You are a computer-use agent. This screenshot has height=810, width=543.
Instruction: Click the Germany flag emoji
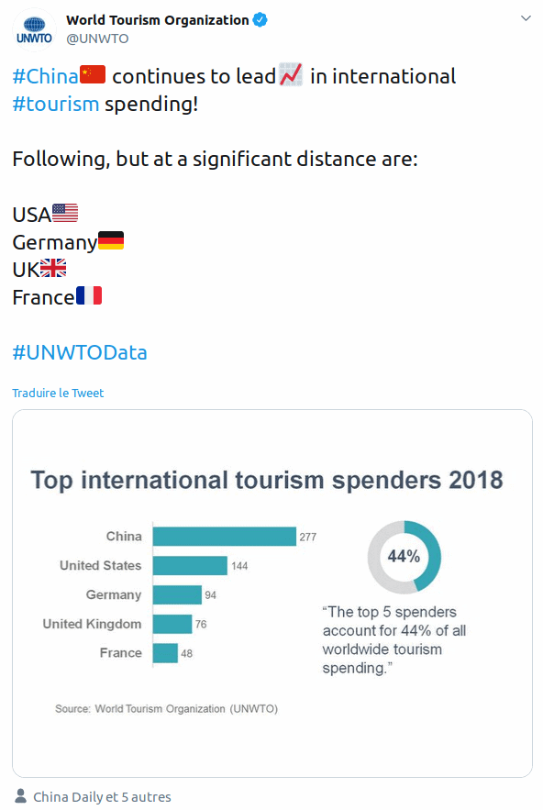point(111,240)
